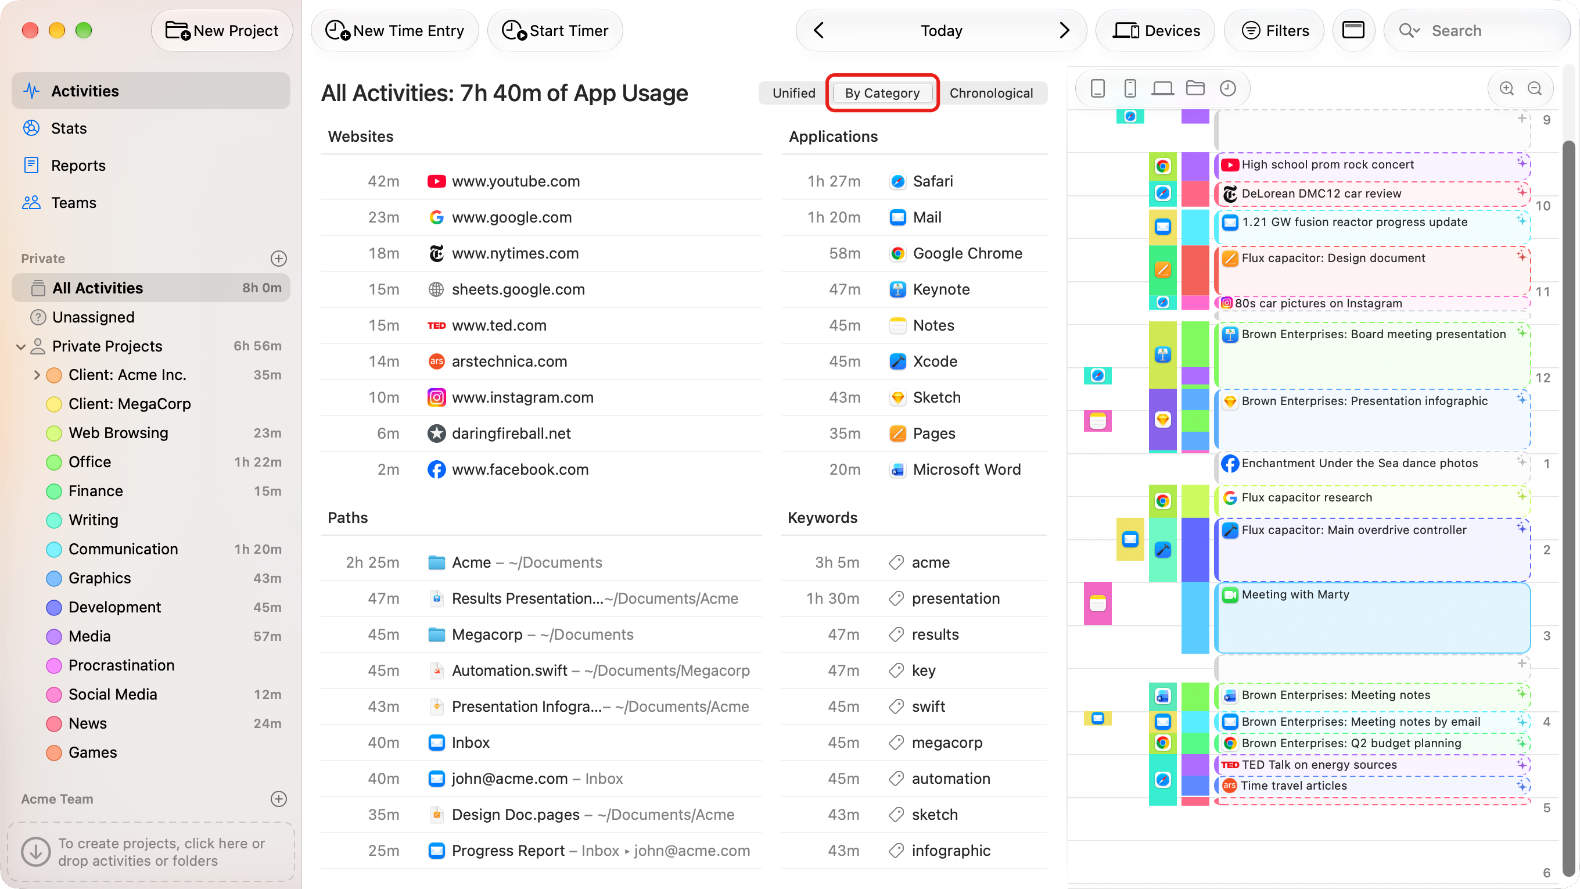The height and width of the screenshot is (889, 1580).
Task: Add new project in Acme Team section
Action: coord(278,798)
